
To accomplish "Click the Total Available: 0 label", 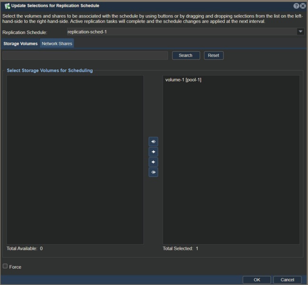I will (25, 248).
